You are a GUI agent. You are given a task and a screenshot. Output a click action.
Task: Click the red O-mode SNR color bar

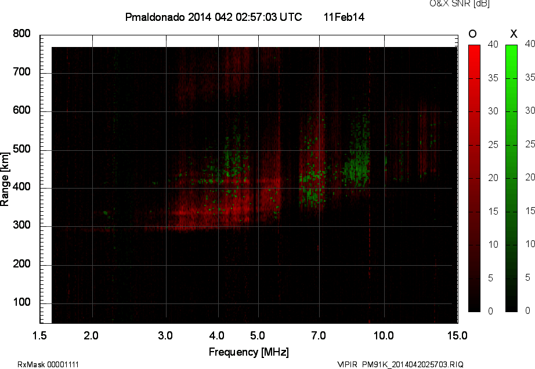[x=474, y=178]
